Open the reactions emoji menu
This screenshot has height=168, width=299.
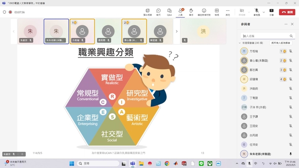pos(204,12)
